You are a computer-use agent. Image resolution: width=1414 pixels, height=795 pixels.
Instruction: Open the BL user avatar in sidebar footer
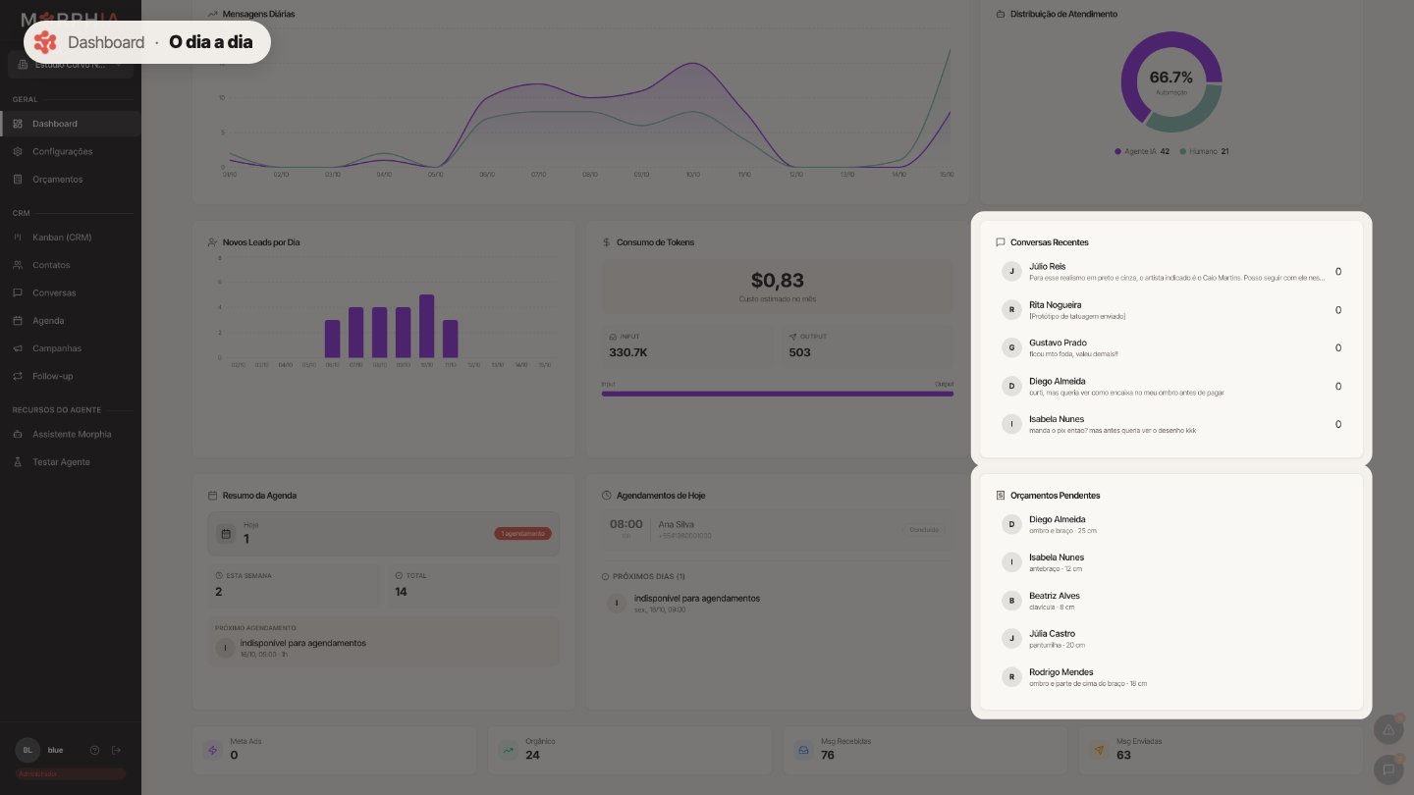click(27, 750)
